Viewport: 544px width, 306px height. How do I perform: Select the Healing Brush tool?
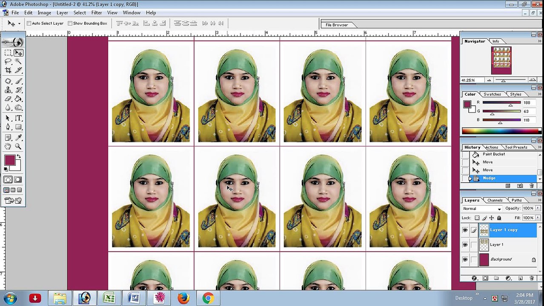[8, 81]
